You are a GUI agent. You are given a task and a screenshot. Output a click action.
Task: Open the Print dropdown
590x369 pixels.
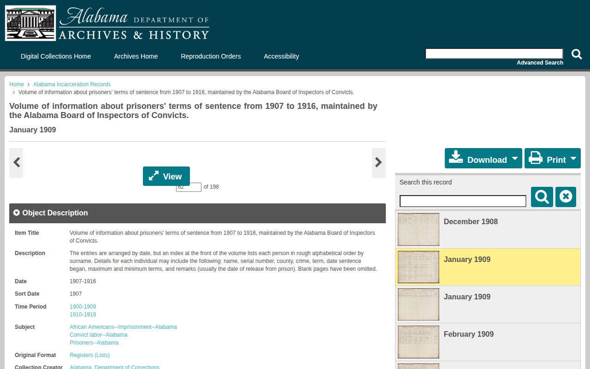click(x=553, y=158)
